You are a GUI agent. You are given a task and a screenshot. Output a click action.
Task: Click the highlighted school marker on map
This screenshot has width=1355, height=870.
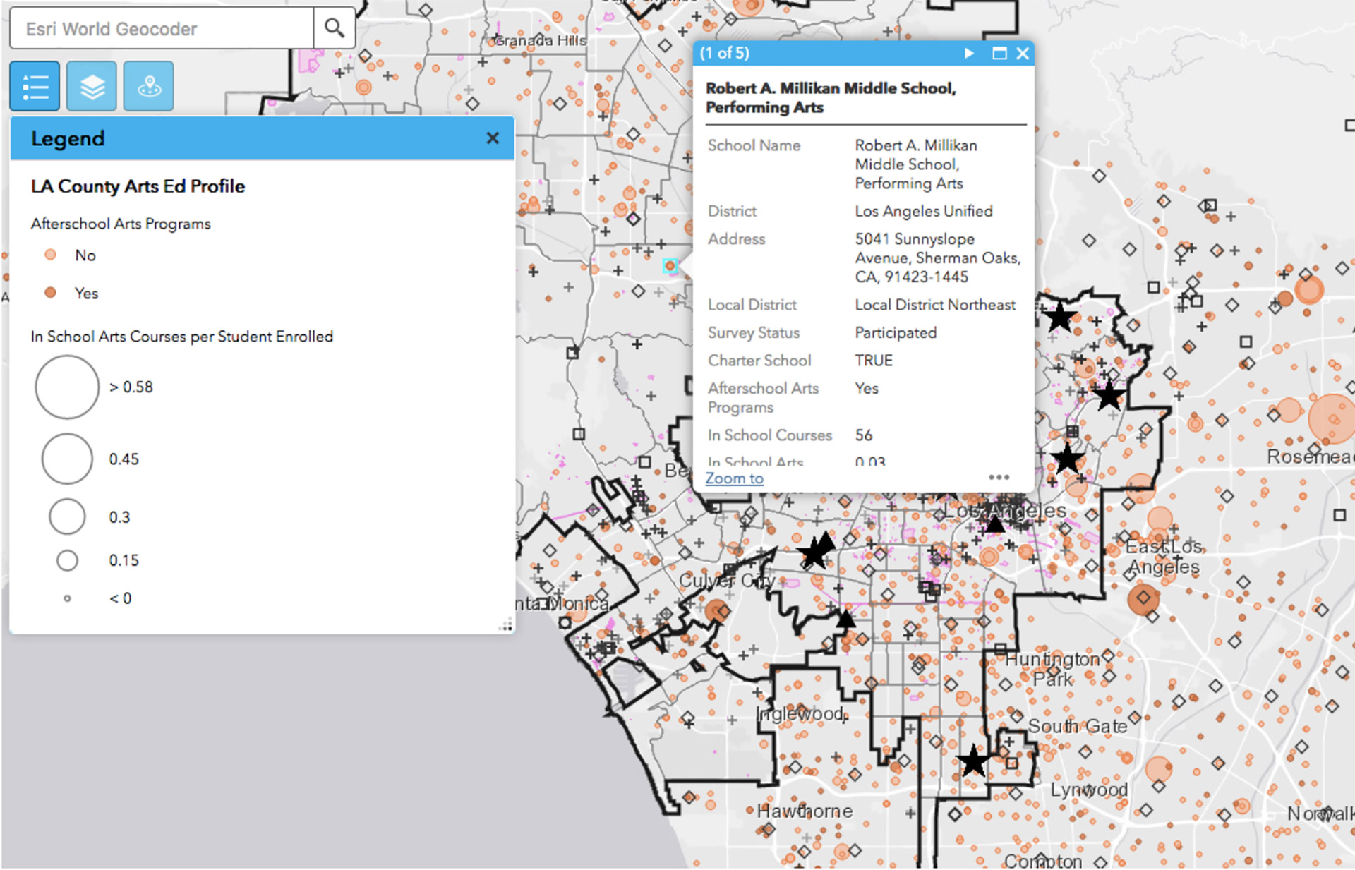coord(670,266)
